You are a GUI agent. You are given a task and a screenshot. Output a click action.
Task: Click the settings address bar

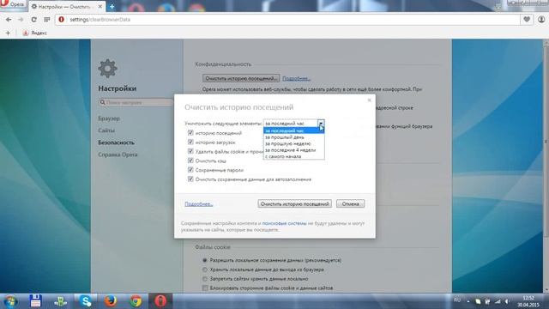coord(287,20)
